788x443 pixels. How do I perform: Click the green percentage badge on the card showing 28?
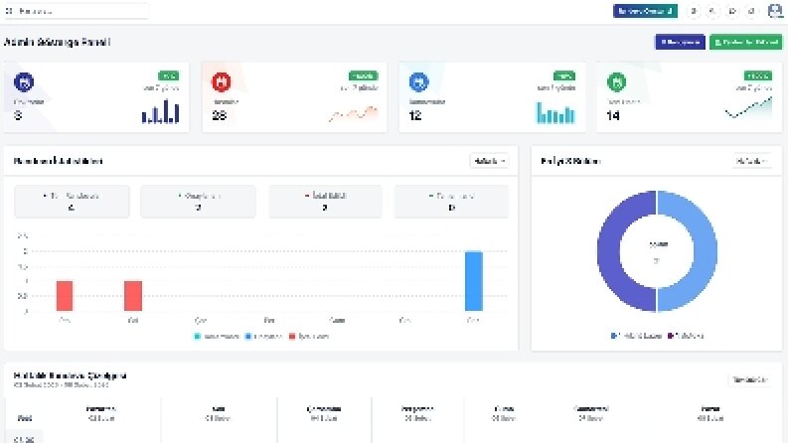pyautogui.click(x=364, y=75)
